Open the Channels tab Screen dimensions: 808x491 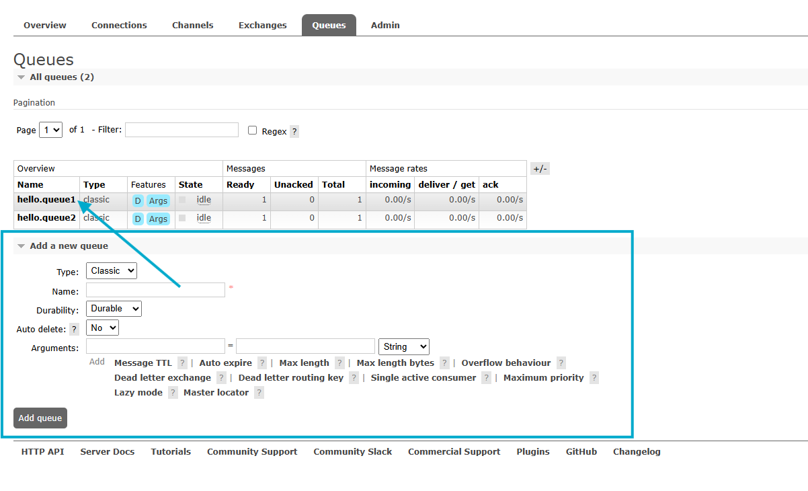click(193, 26)
